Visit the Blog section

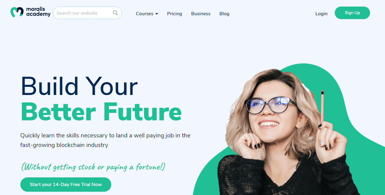tap(224, 14)
